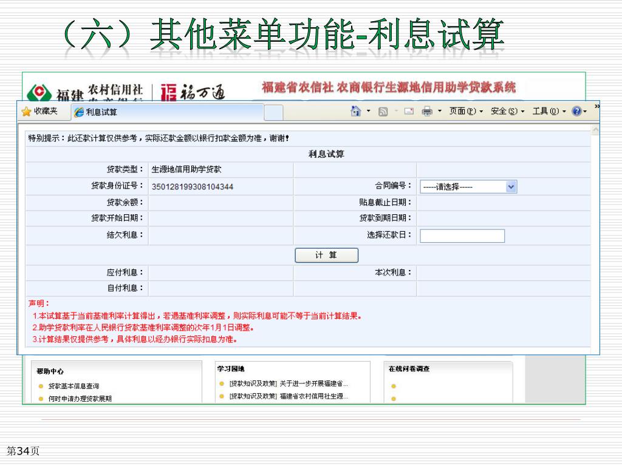Screen dimensions: 622x466
Task: Click the 特别提示 notice text
Action: point(159,138)
